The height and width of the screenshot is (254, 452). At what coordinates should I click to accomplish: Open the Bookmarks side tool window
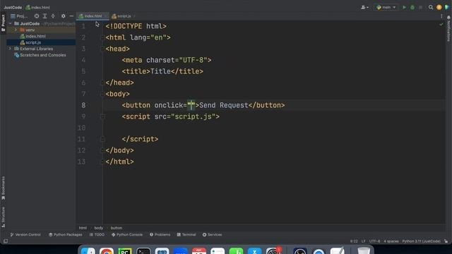coord(3,188)
